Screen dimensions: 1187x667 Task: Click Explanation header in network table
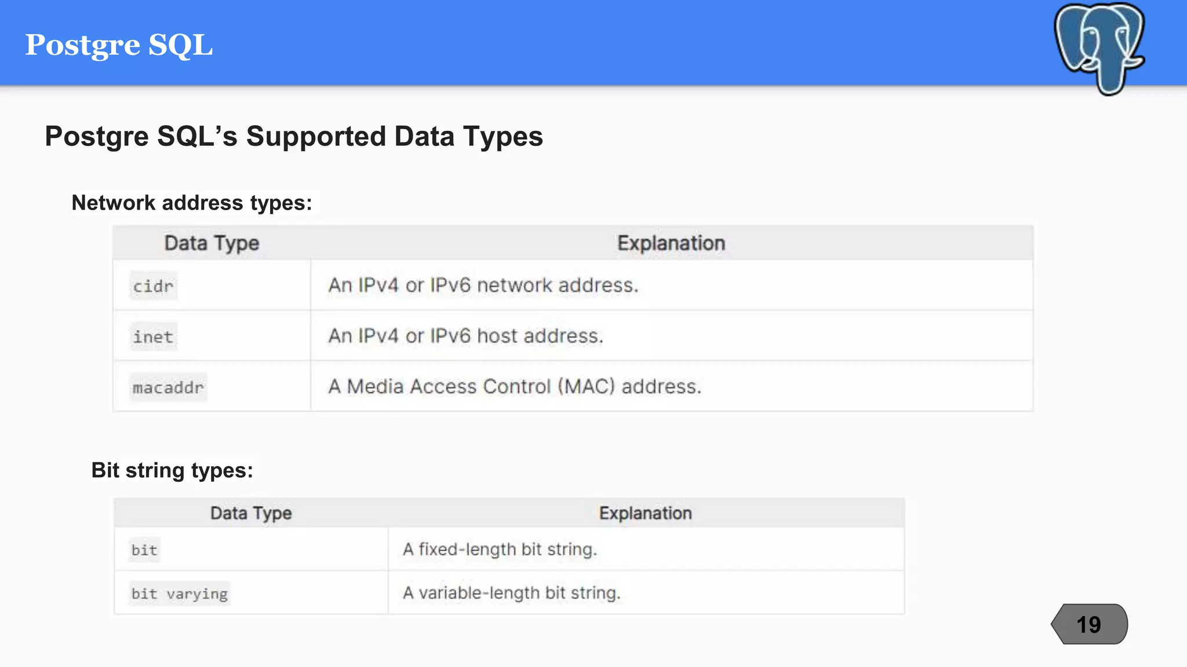671,243
